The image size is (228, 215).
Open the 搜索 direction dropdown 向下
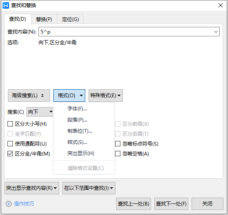pos(40,112)
